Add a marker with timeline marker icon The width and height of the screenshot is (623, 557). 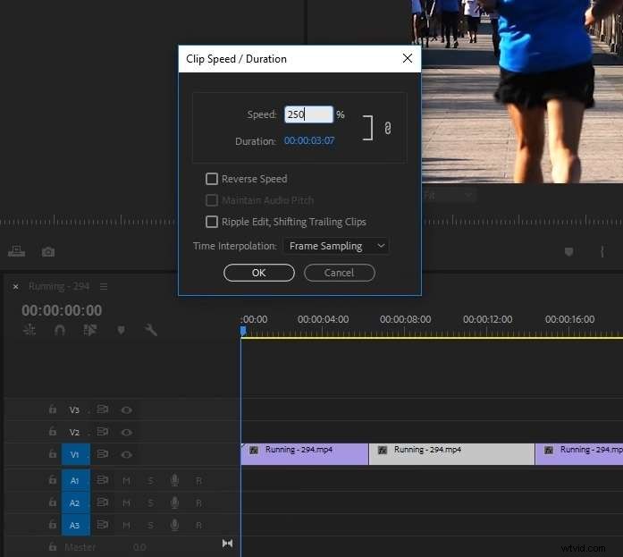122,330
